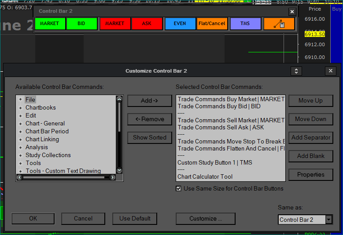Click the Add Separator button
The height and width of the screenshot is (235, 343).
[310, 137]
